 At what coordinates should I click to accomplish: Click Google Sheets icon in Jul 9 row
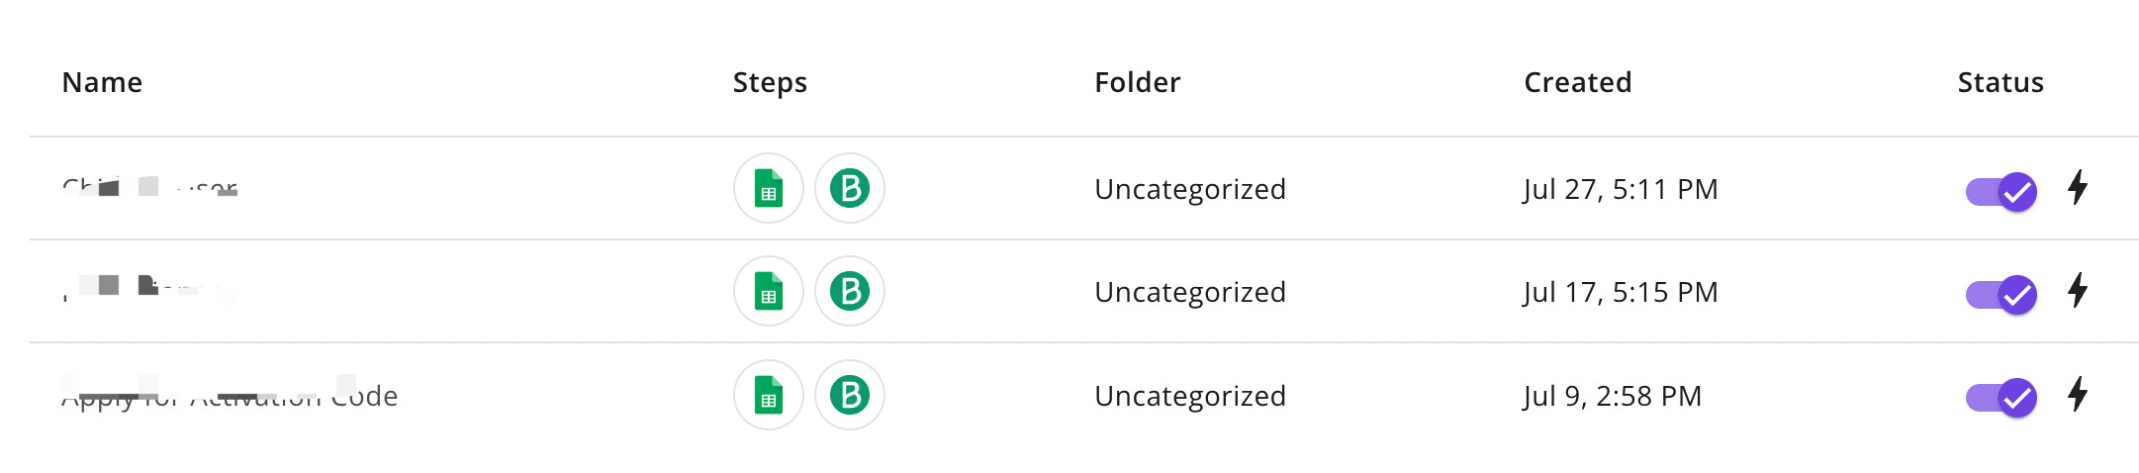(x=768, y=395)
